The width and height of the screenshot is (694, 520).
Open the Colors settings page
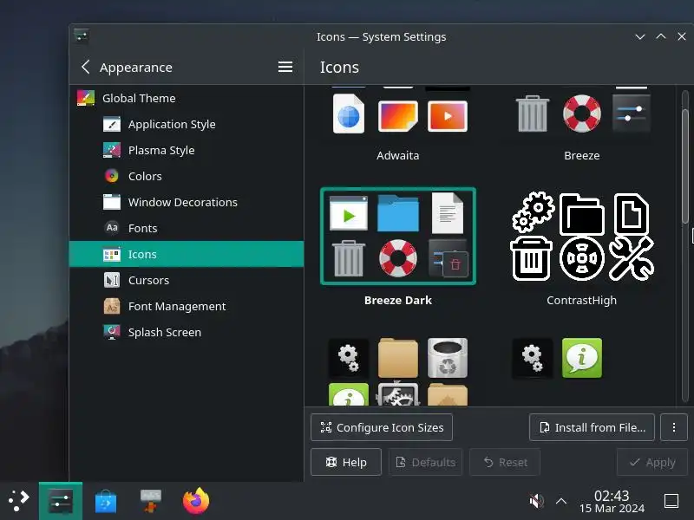tap(187, 176)
